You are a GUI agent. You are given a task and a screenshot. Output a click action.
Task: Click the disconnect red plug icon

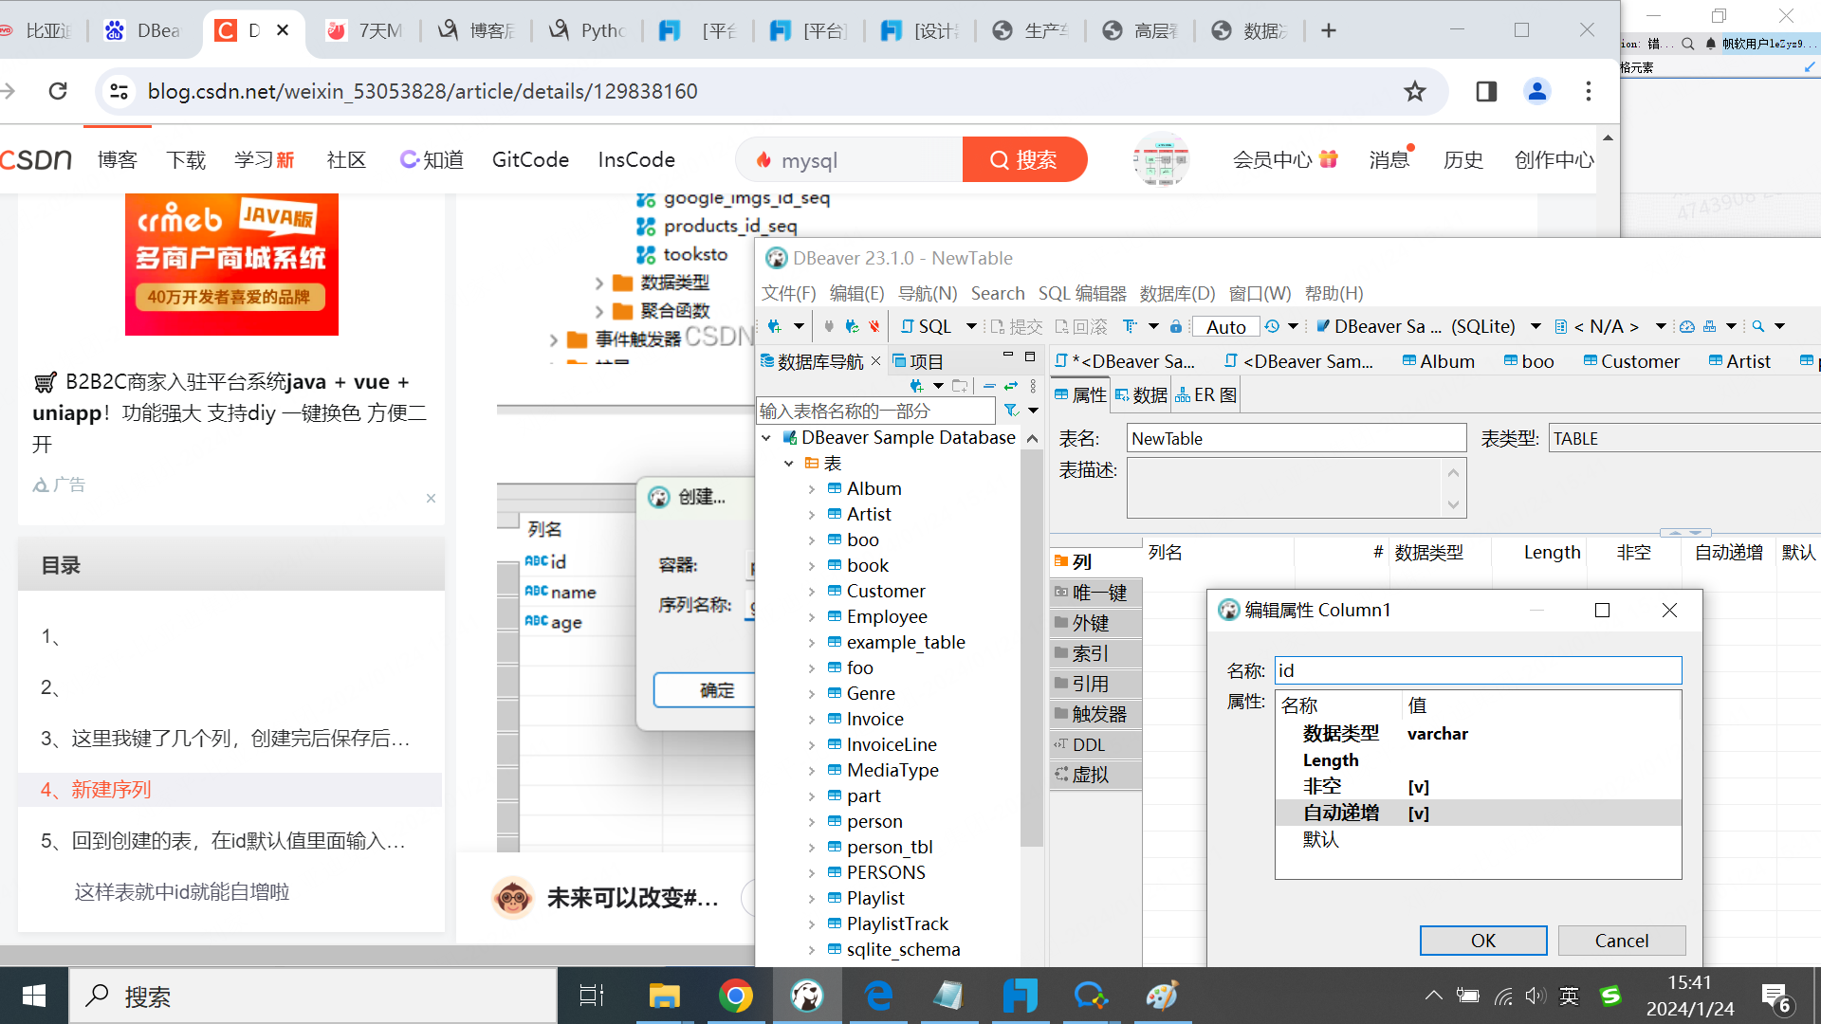[x=874, y=326]
